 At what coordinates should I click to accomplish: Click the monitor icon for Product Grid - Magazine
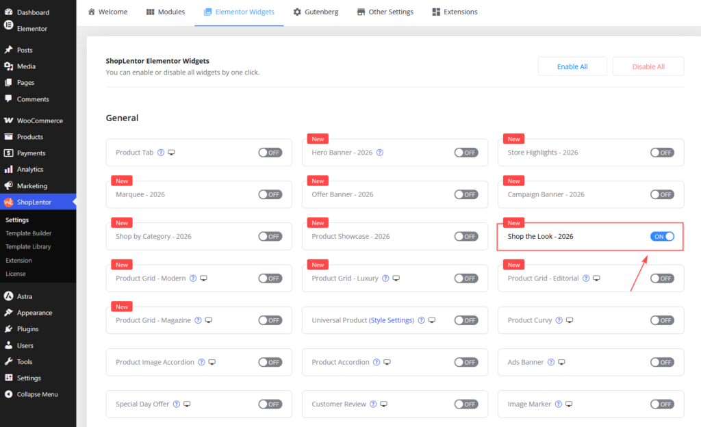pos(208,320)
